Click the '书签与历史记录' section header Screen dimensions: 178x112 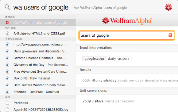(14, 39)
